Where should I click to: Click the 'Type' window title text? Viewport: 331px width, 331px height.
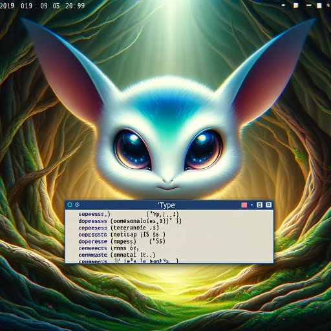[x=166, y=205]
